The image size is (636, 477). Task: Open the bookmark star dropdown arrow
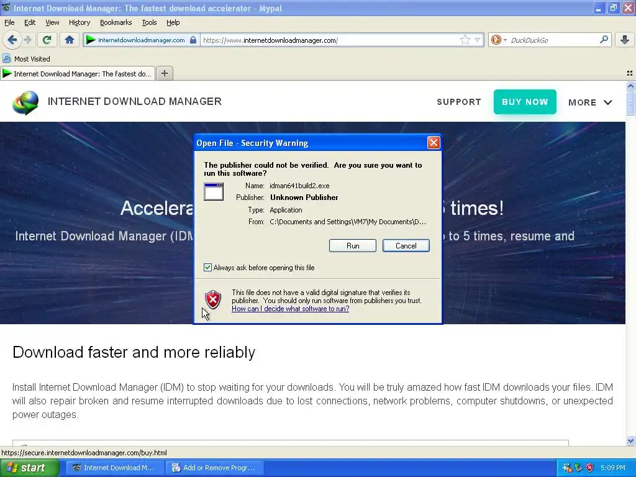pos(478,40)
